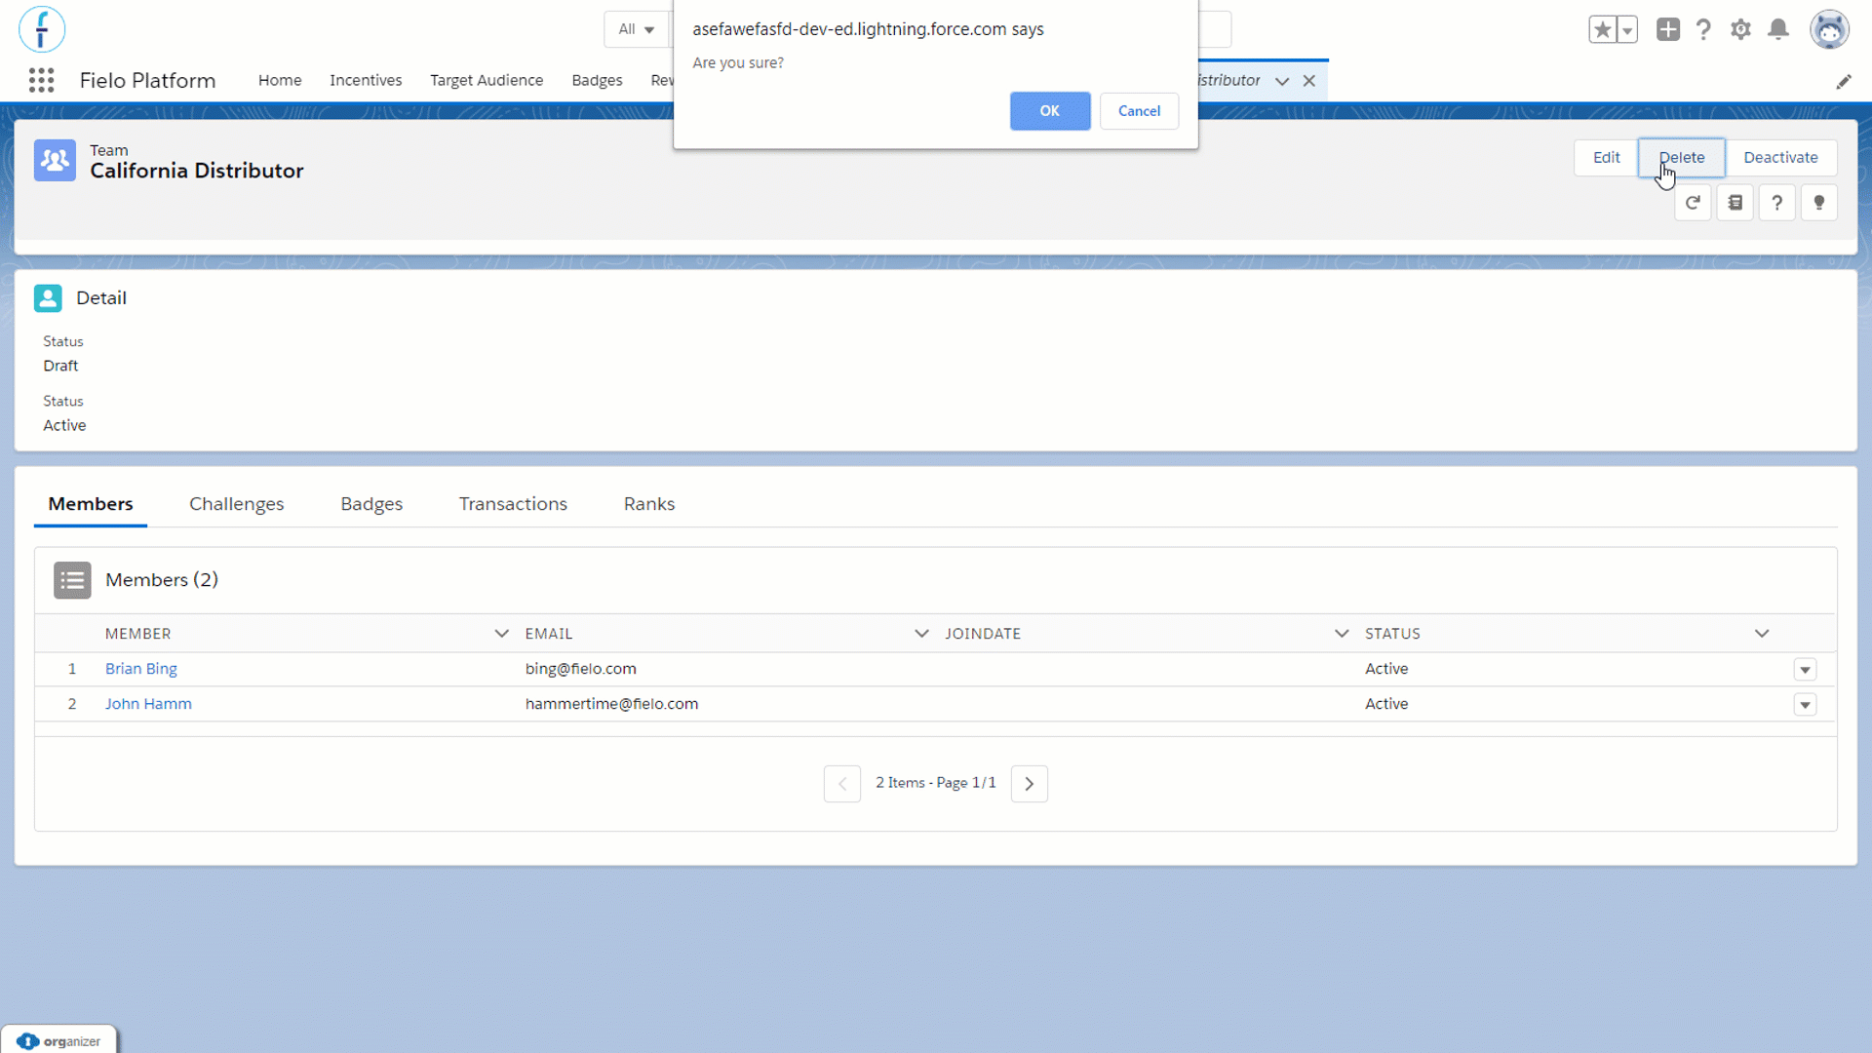Switch to the Members tab

[x=91, y=504]
